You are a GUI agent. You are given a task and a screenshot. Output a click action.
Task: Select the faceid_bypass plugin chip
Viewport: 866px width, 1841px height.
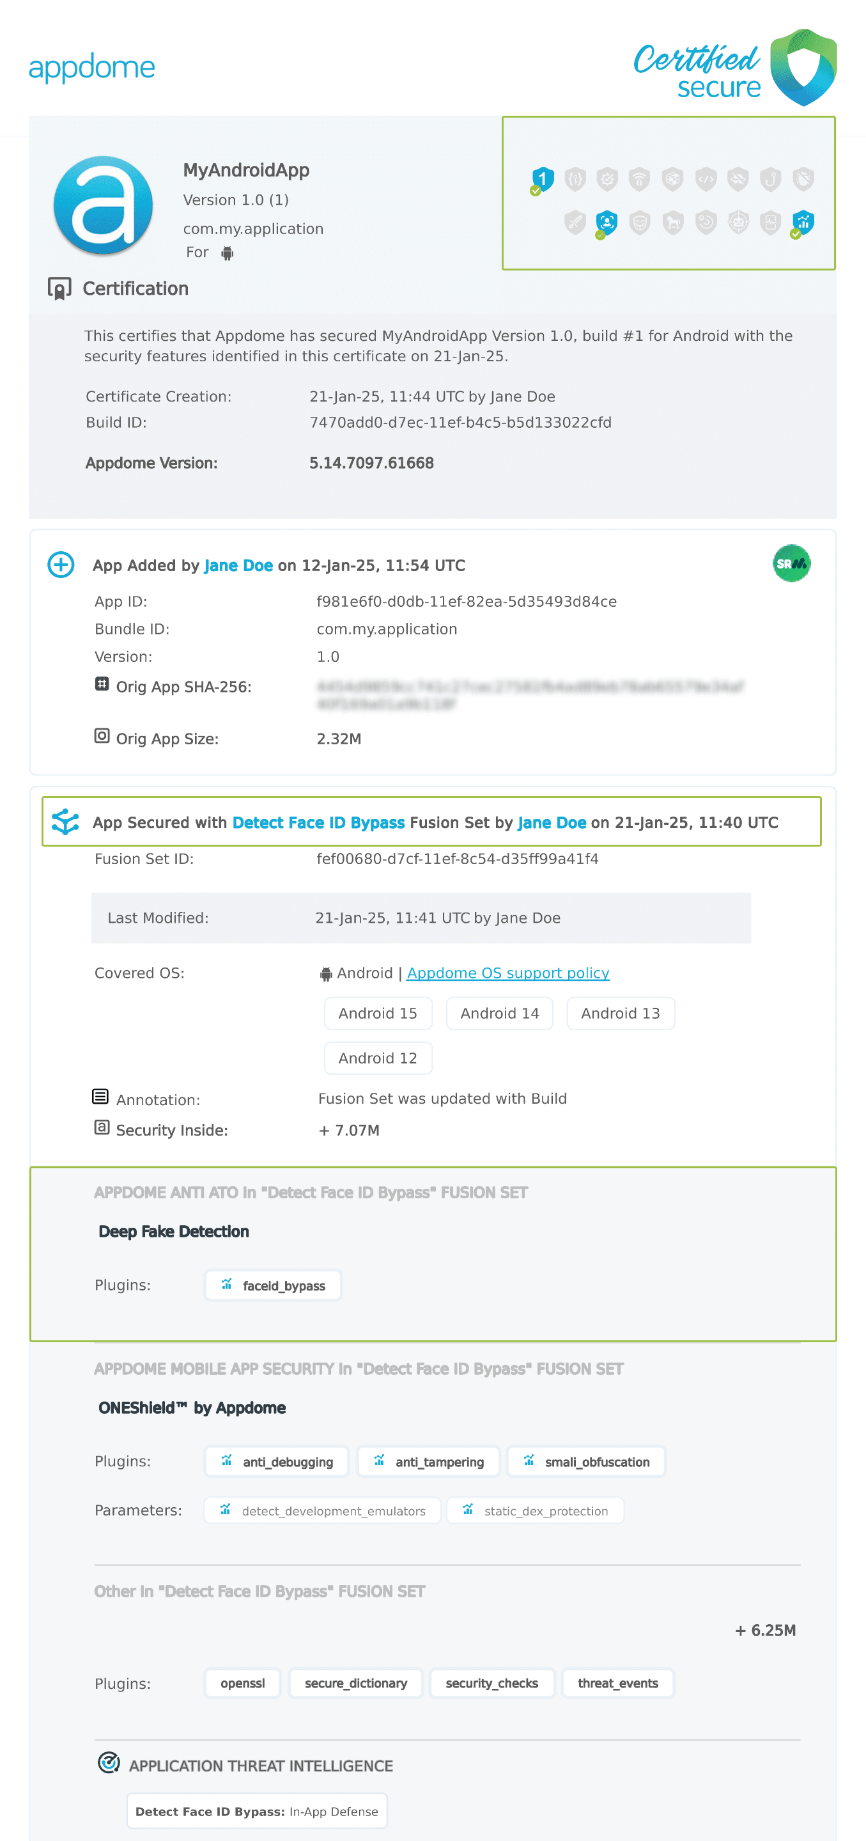click(x=273, y=1285)
